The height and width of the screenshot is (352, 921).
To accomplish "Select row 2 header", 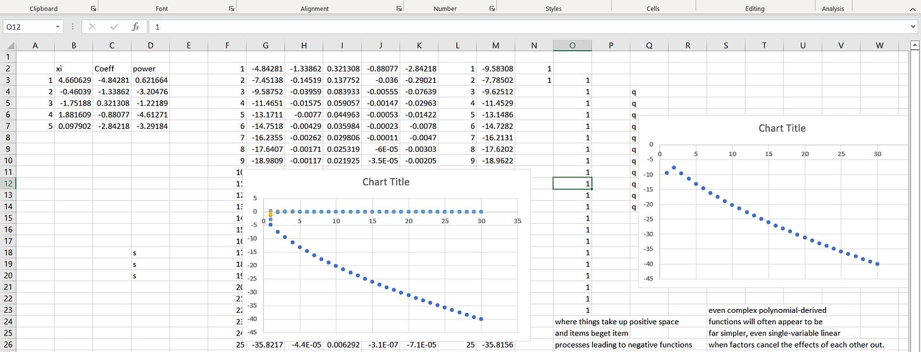I will coord(8,68).
